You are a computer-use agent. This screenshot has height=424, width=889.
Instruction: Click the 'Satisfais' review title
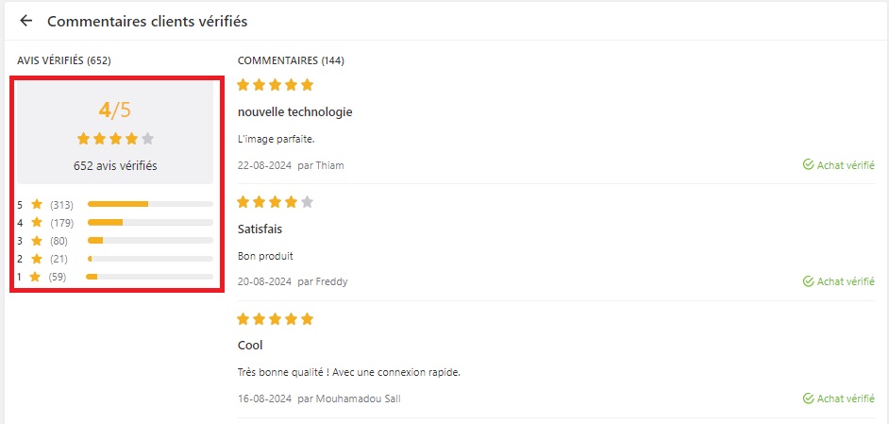tap(260, 229)
